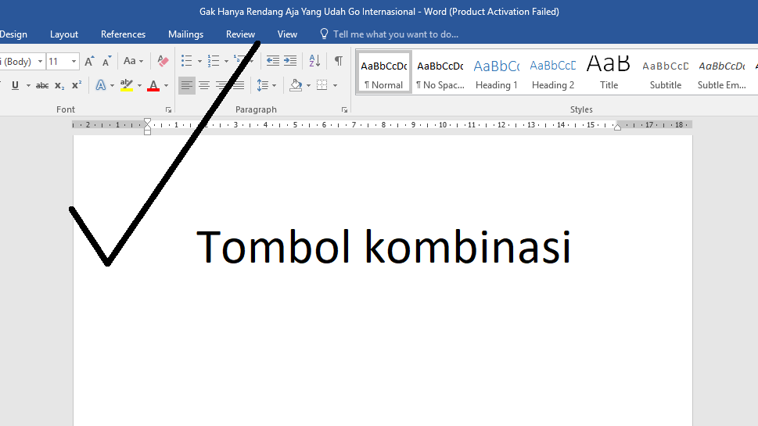The height and width of the screenshot is (426, 758).
Task: Open the Design tab
Action: click(13, 34)
